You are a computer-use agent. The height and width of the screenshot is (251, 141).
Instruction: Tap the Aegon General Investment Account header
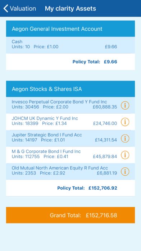coord(70,29)
